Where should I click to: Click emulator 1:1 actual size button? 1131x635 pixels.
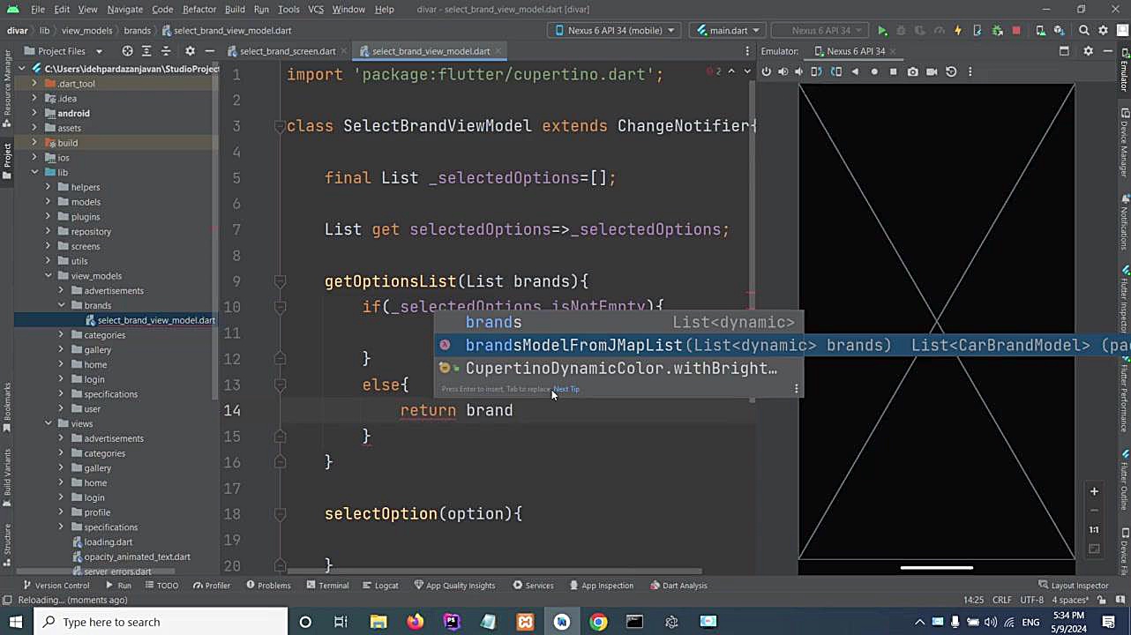(1094, 529)
